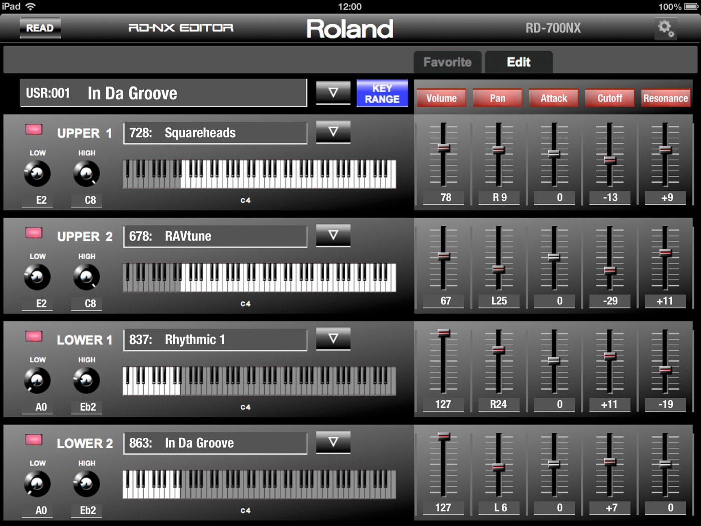701x526 pixels.
Task: Click the LOWER 1 resonance slider handle
Action: [x=665, y=370]
